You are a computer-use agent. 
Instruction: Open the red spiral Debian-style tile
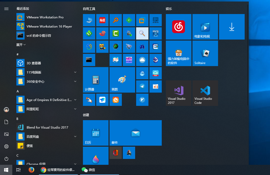tap(102, 33)
